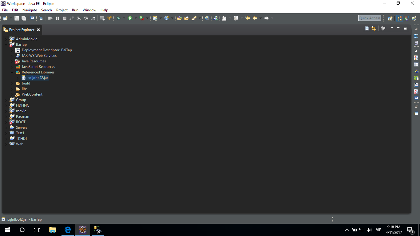
Task: Click the Suspend (pause) debug icon
Action: pyautogui.click(x=57, y=18)
